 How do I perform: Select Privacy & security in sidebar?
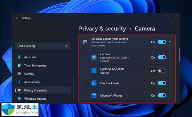tap(43, 90)
